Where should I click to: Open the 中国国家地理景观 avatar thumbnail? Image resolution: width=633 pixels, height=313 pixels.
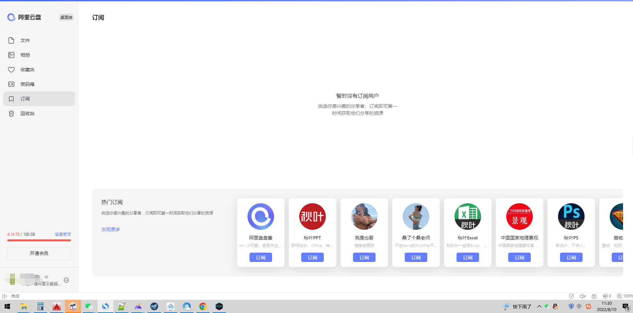coord(519,217)
